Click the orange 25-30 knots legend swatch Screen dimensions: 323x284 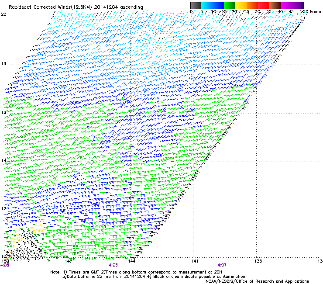(252, 5)
